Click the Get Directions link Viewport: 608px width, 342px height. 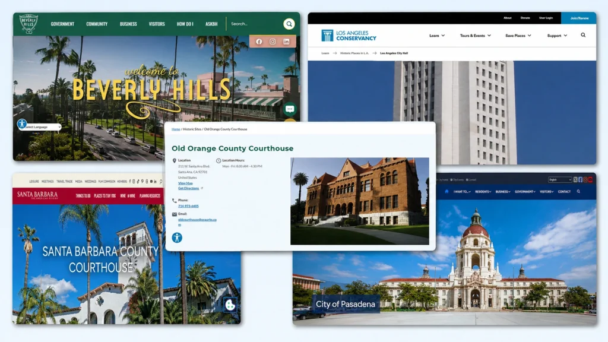pos(188,188)
